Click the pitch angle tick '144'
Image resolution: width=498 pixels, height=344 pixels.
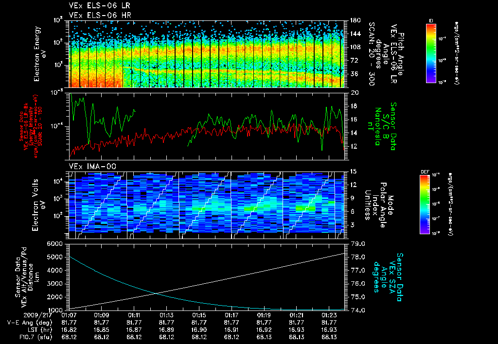355,34
